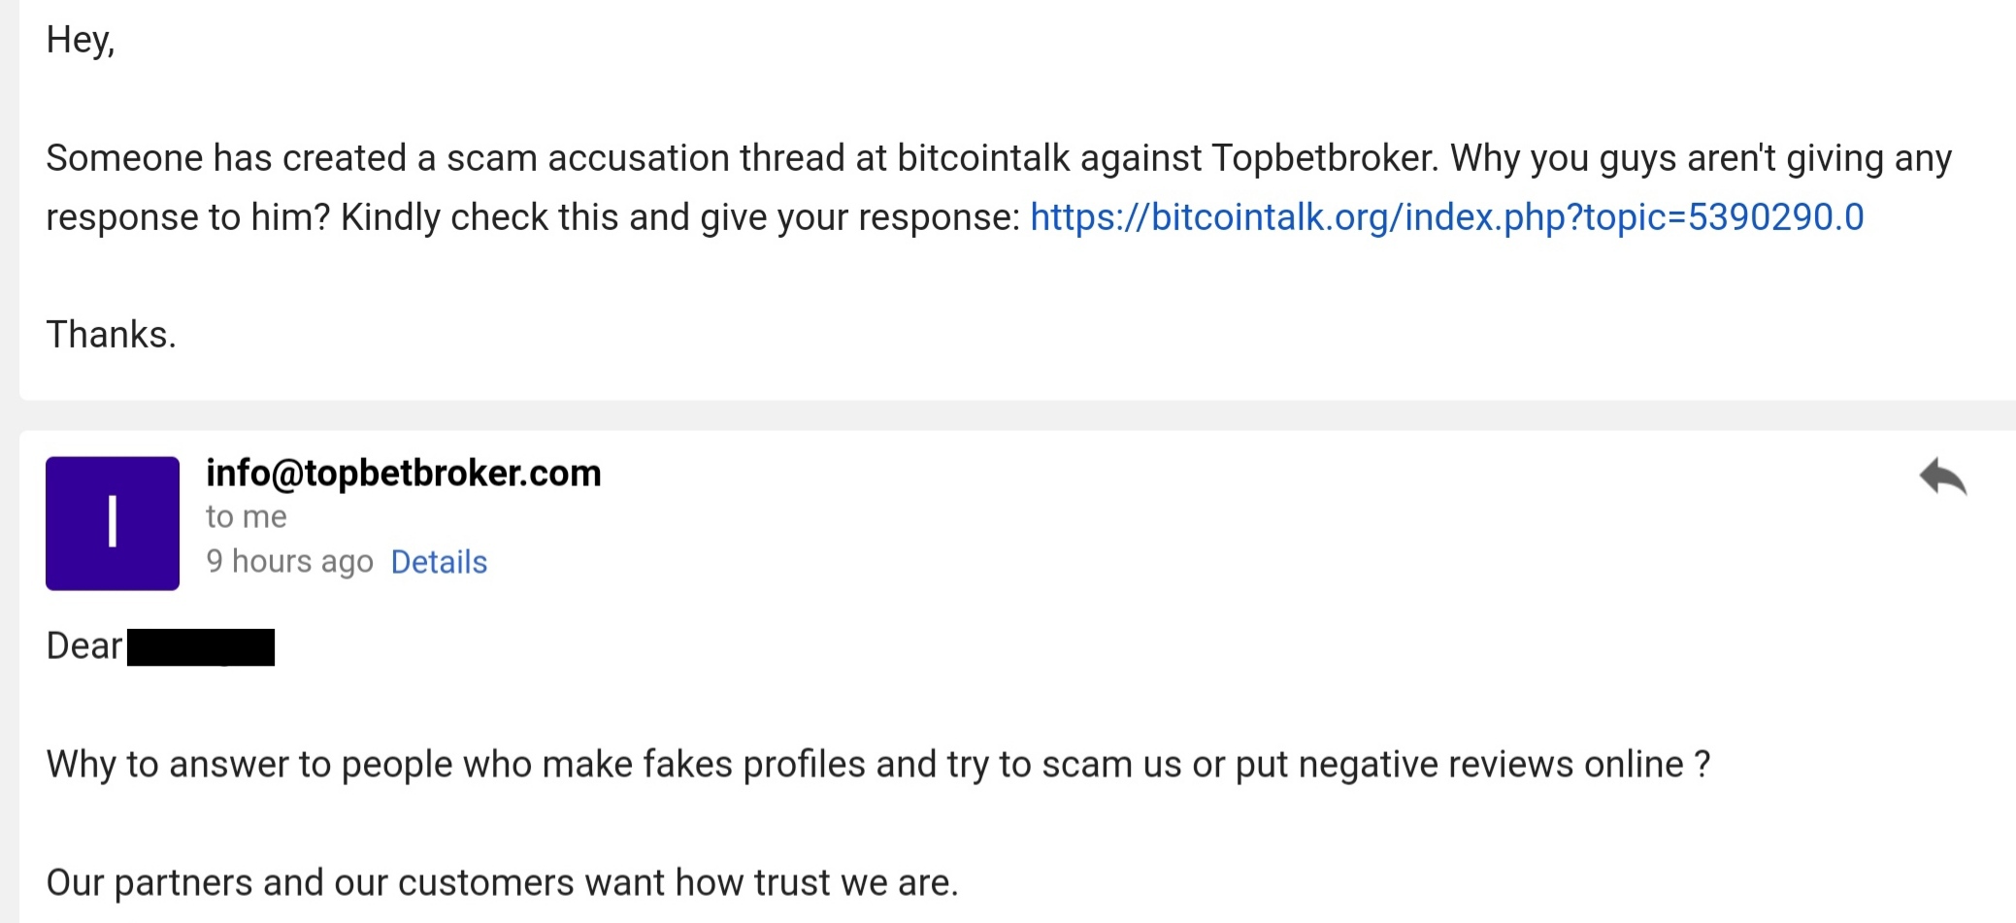Click the gray divider between messages

[x=1017, y=415]
